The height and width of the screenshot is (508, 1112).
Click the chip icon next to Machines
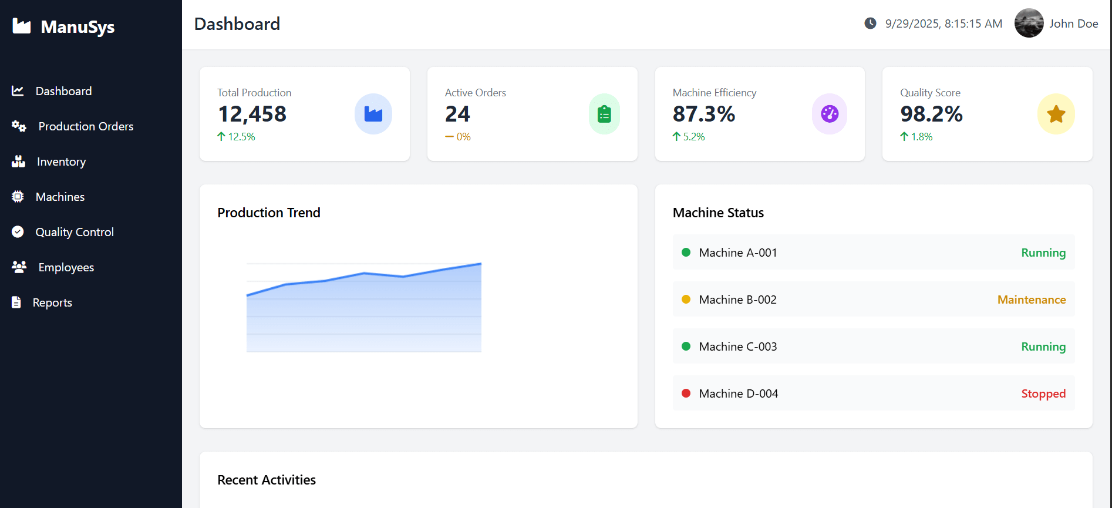[x=18, y=197]
